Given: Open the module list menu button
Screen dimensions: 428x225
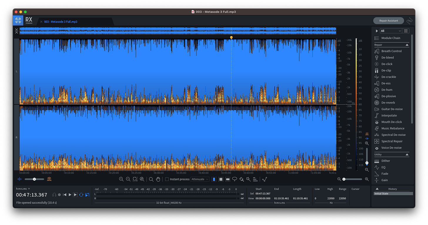Looking at the screenshot, I should pyautogui.click(x=406, y=31).
